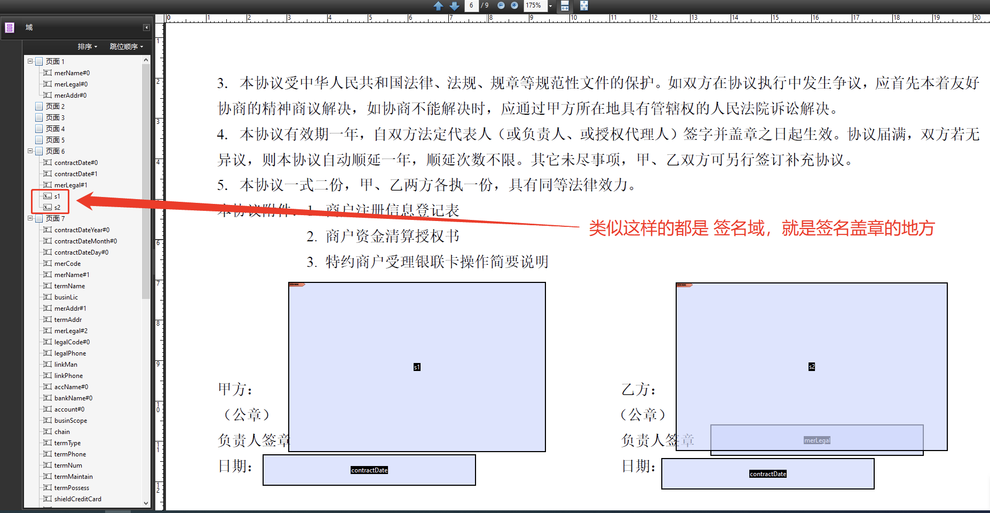990x513 pixels.
Task: Select the termNum field
Action: click(68, 465)
